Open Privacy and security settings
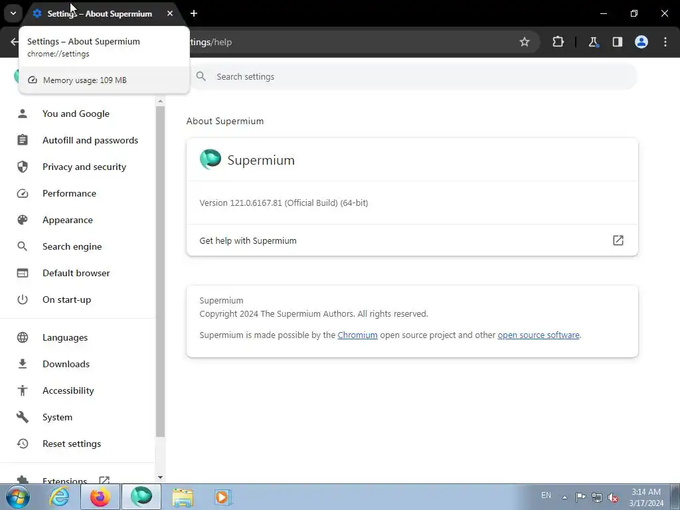The width and height of the screenshot is (680, 510). (x=84, y=167)
